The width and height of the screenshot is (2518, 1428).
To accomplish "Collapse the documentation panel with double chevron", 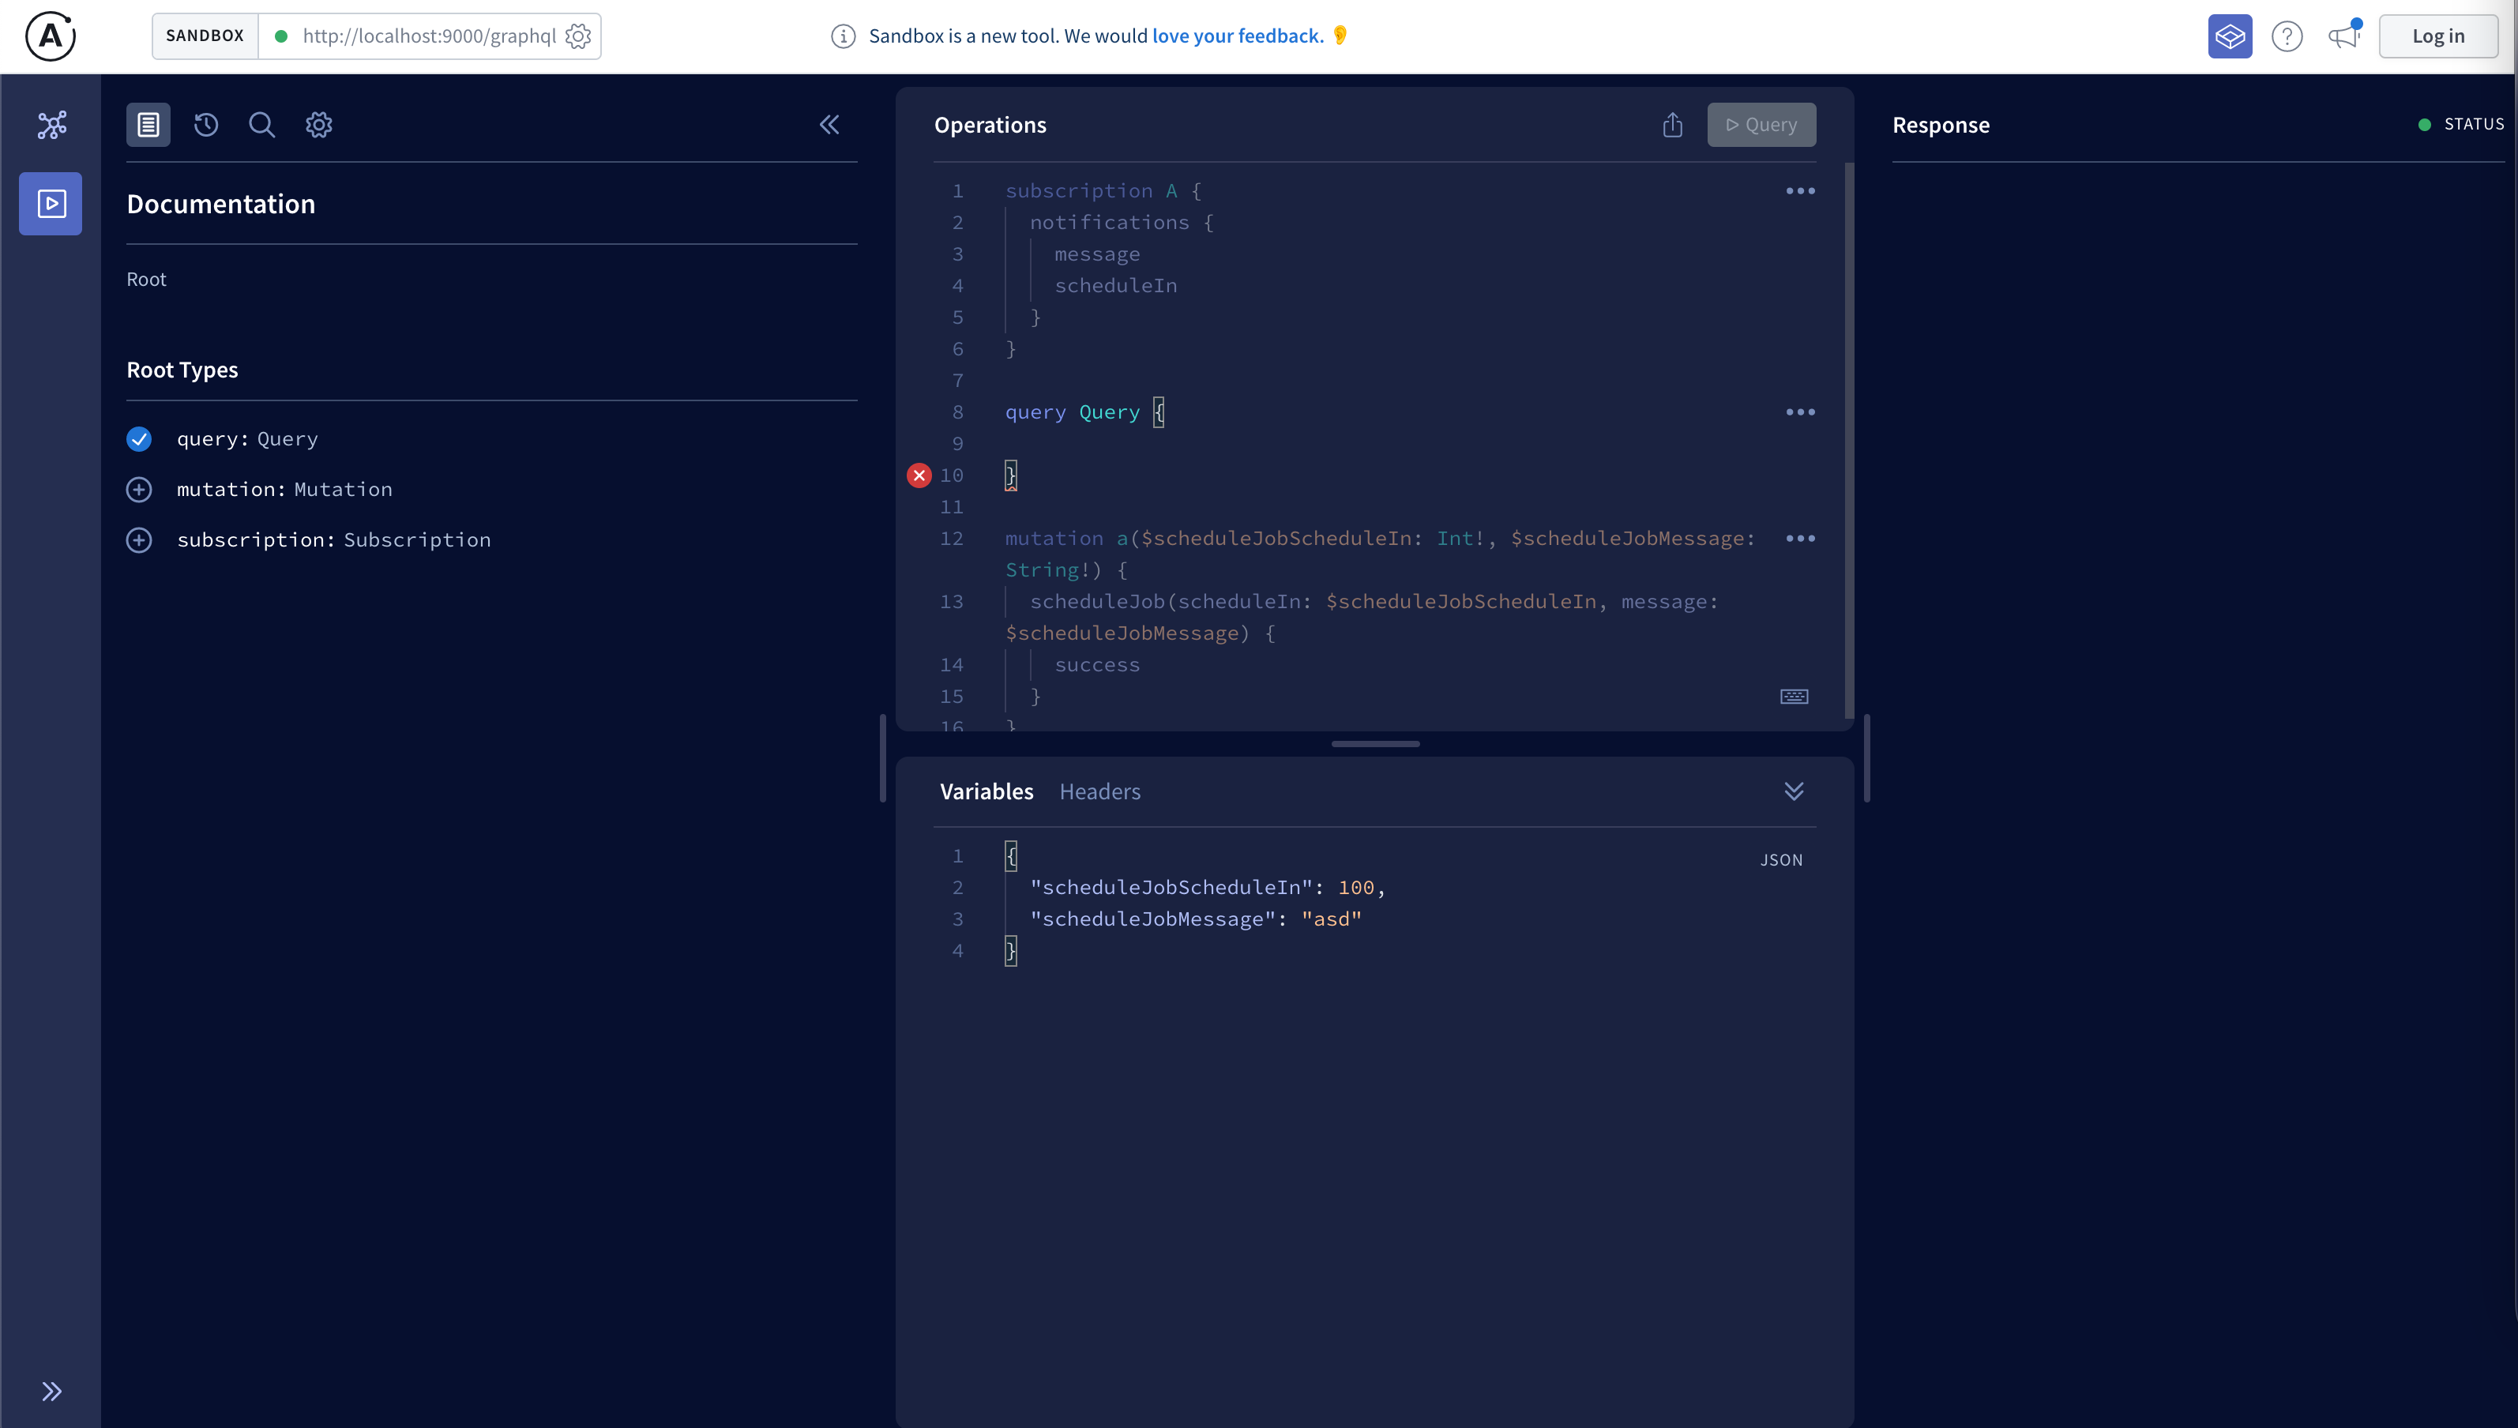I will pyautogui.click(x=829, y=125).
